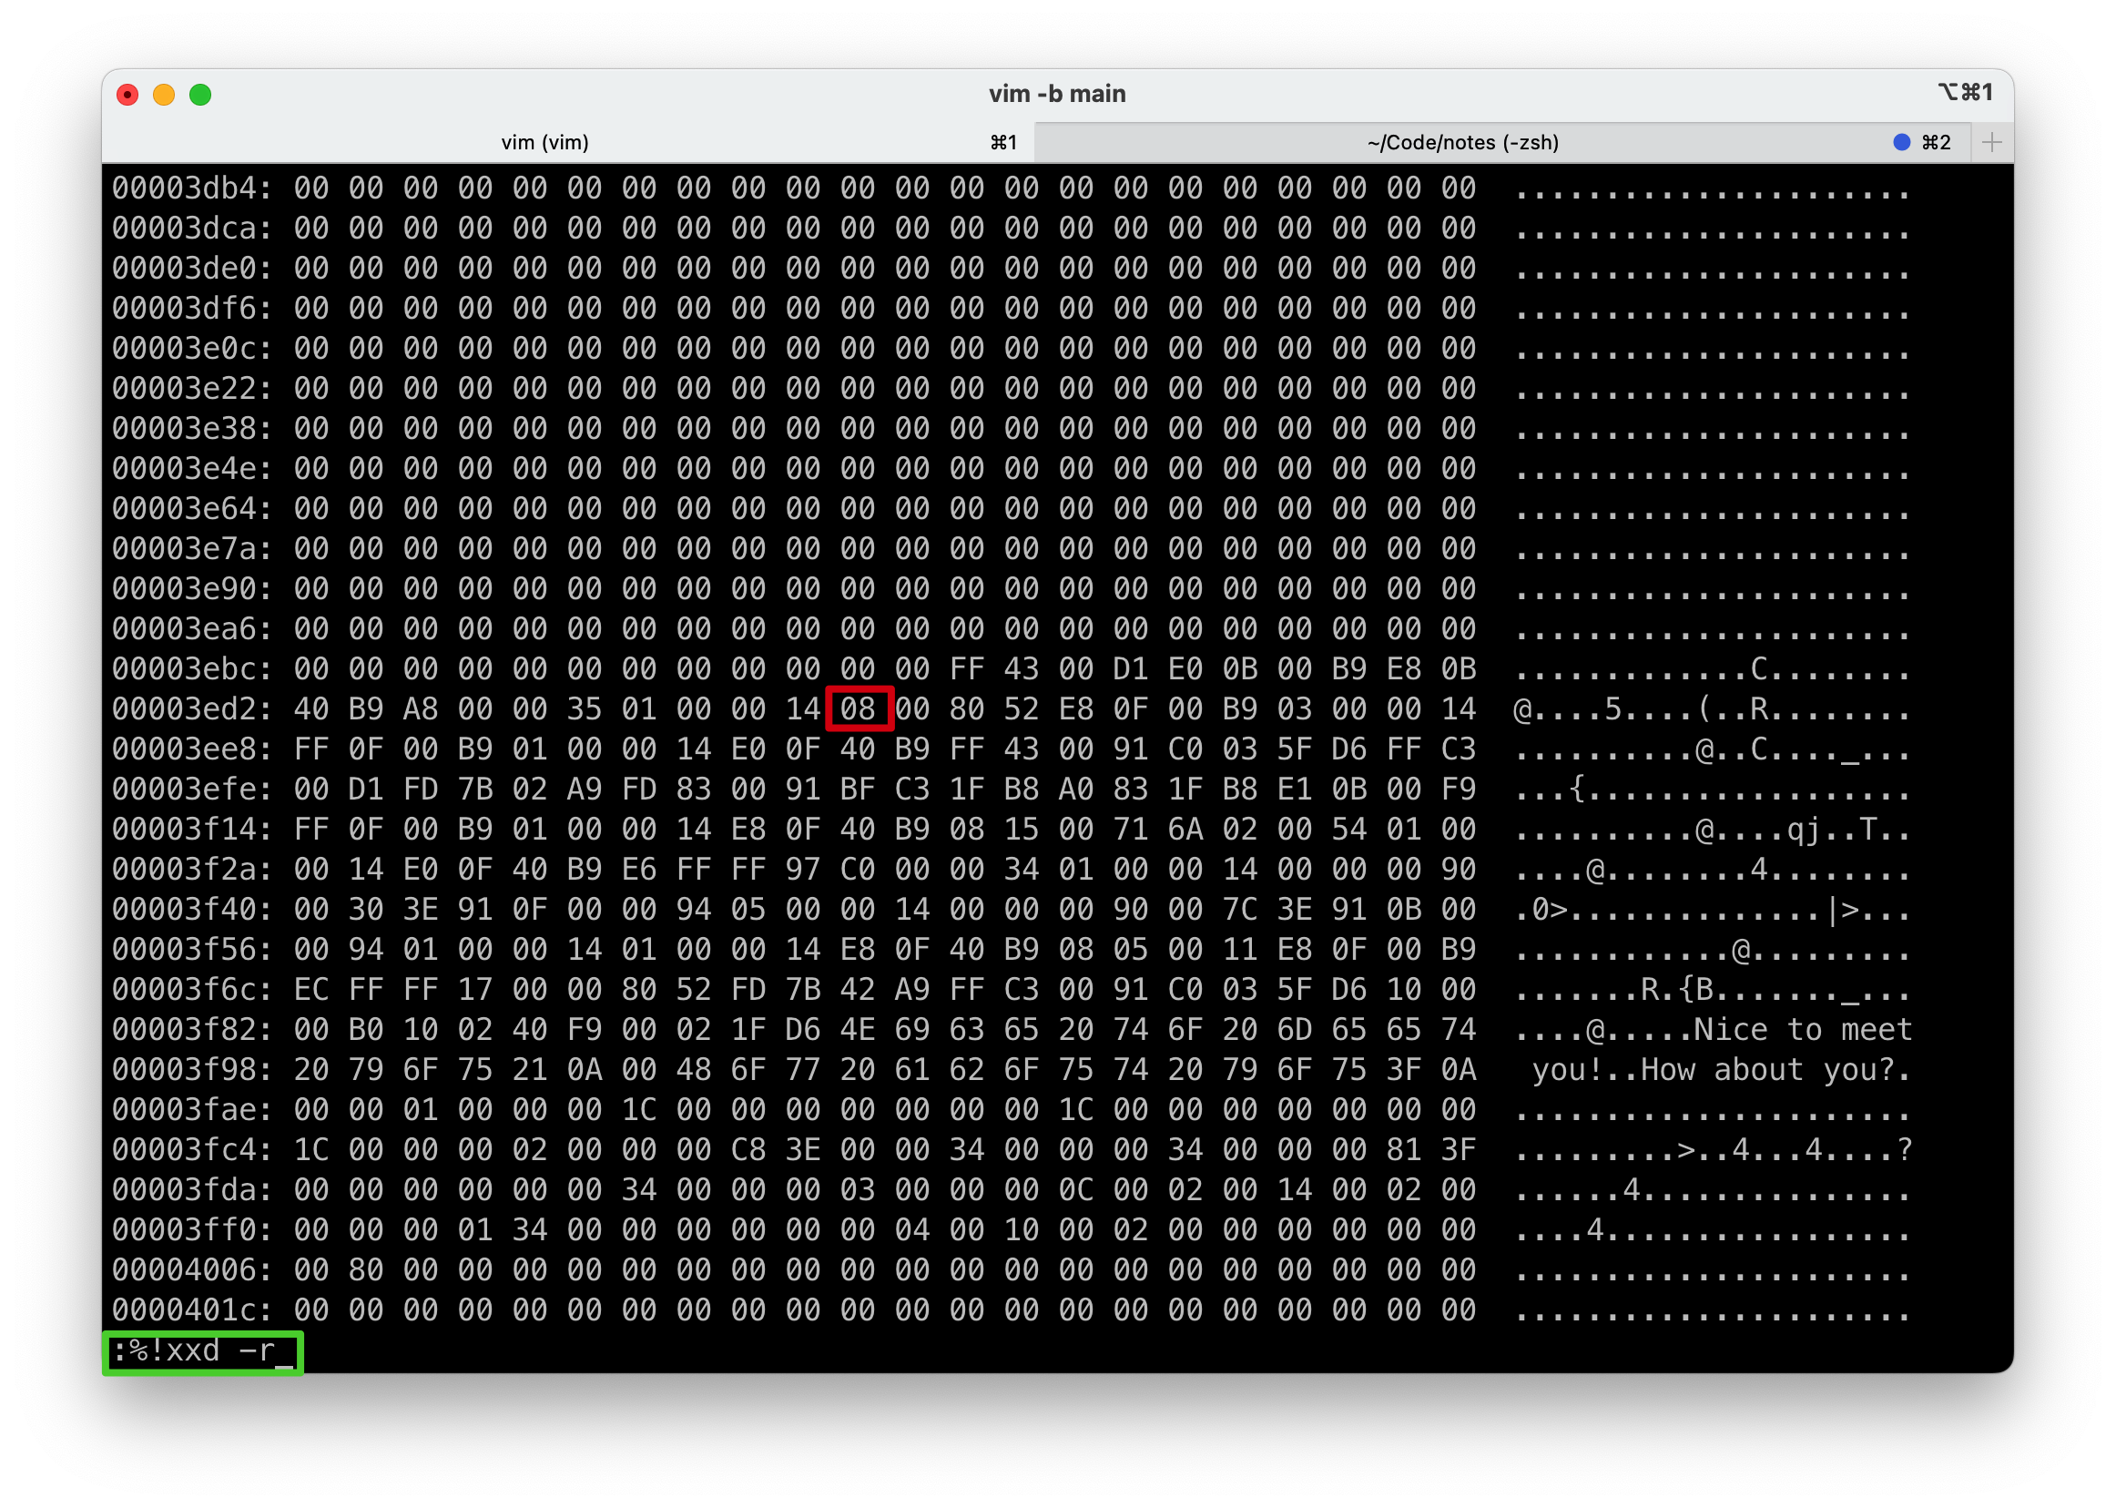Click the ⌘1 shortcut label on vim tab

coord(1002,142)
